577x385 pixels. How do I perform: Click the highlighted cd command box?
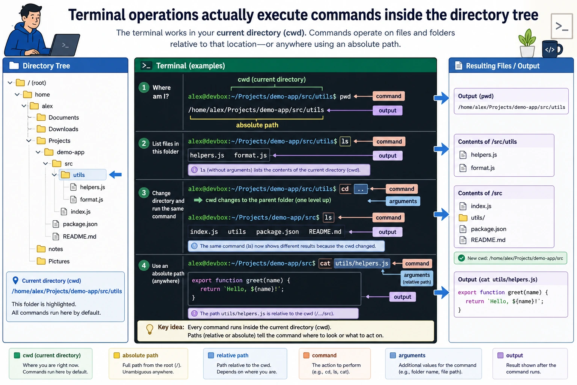(345, 189)
